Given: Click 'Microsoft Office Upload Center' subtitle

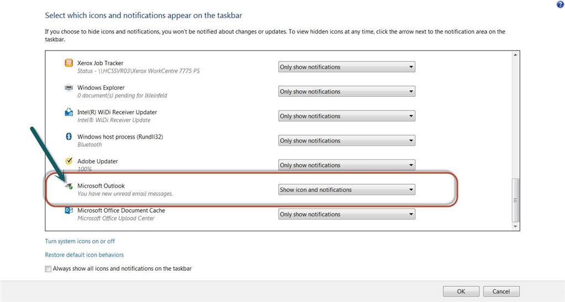Looking at the screenshot, I should pos(116,218).
